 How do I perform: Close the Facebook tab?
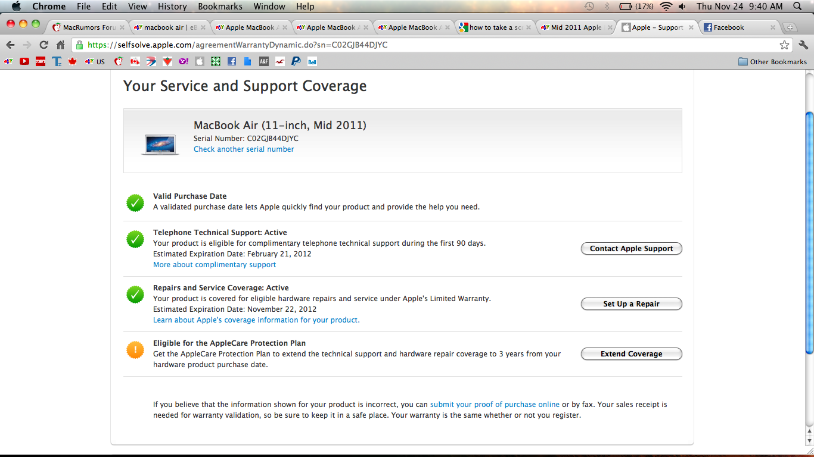(x=773, y=27)
